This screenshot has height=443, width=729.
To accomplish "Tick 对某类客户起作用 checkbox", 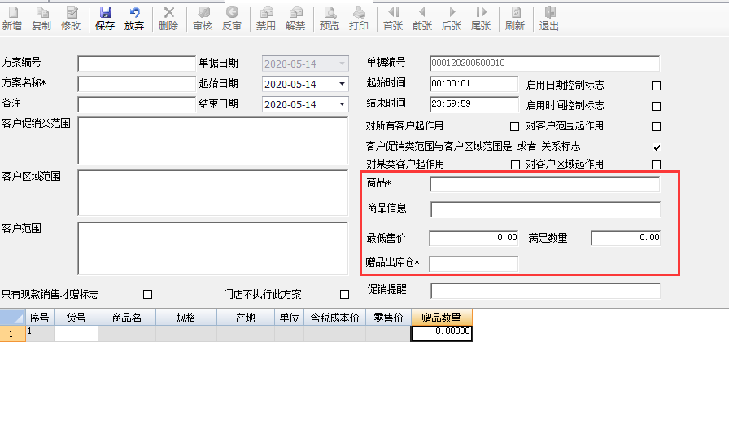I will tap(515, 164).
